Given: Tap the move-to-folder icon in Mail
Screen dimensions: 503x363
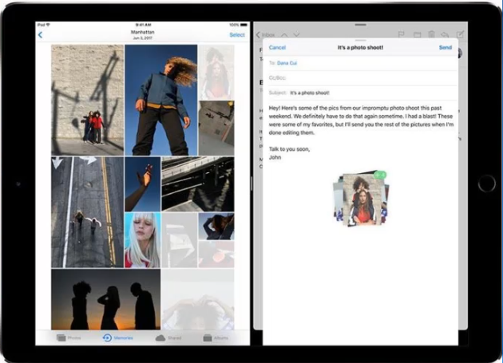Looking at the screenshot, I should 416,35.
